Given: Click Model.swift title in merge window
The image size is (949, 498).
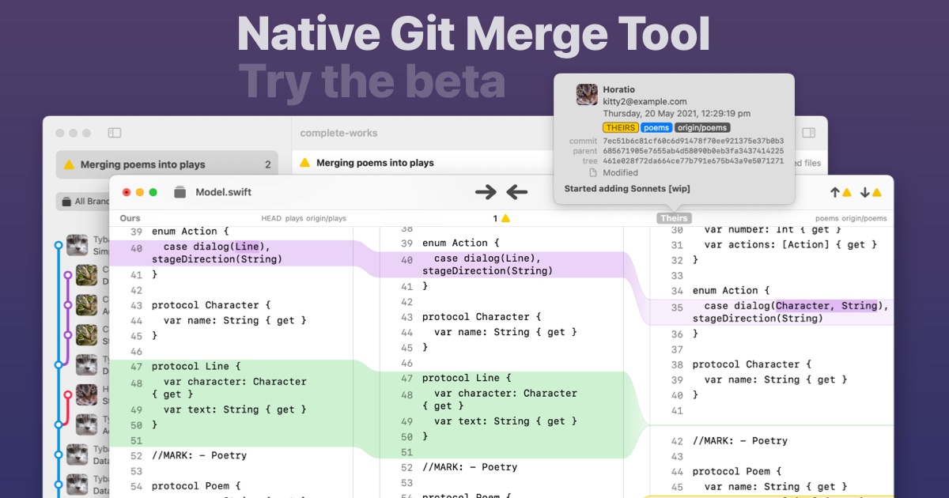Looking at the screenshot, I should tap(223, 192).
